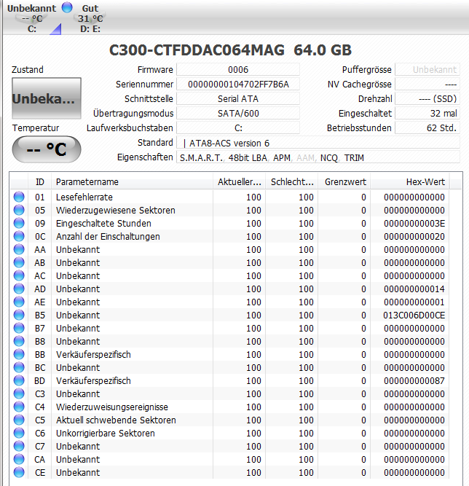Select Wiederzuweisungsereignisse parameter name
The height and width of the screenshot is (486, 469).
click(112, 407)
